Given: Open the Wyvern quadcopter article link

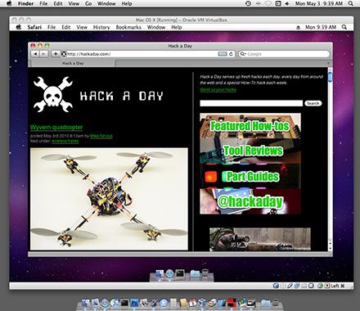Looking at the screenshot, I should (56, 127).
